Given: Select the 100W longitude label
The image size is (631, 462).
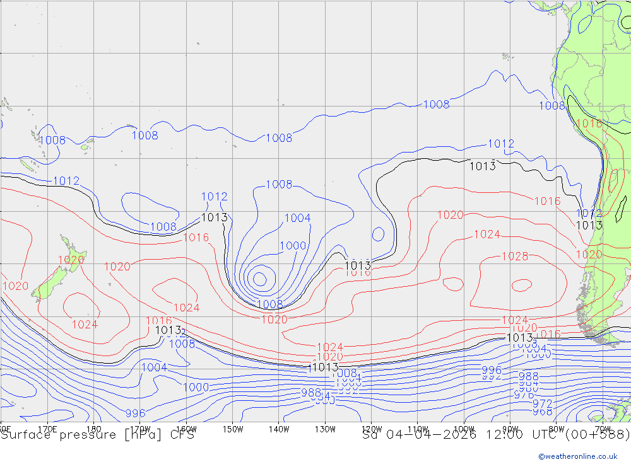Looking at the screenshot, I should click(x=464, y=429).
